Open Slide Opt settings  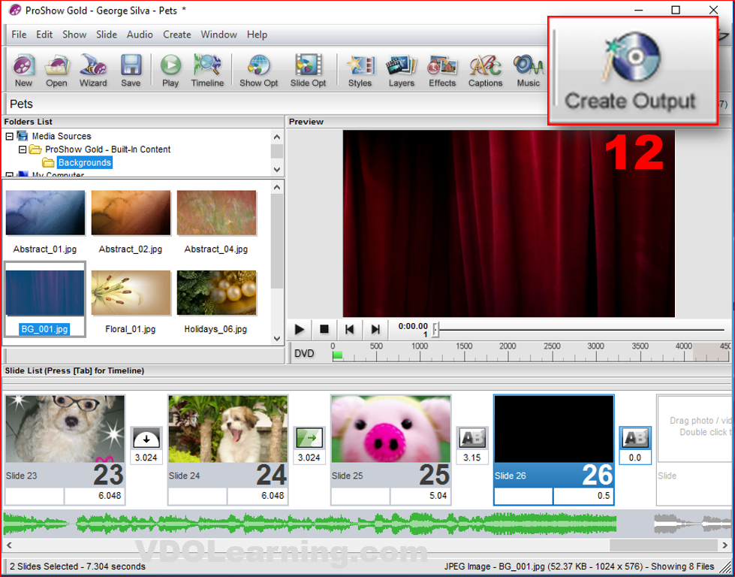[308, 71]
